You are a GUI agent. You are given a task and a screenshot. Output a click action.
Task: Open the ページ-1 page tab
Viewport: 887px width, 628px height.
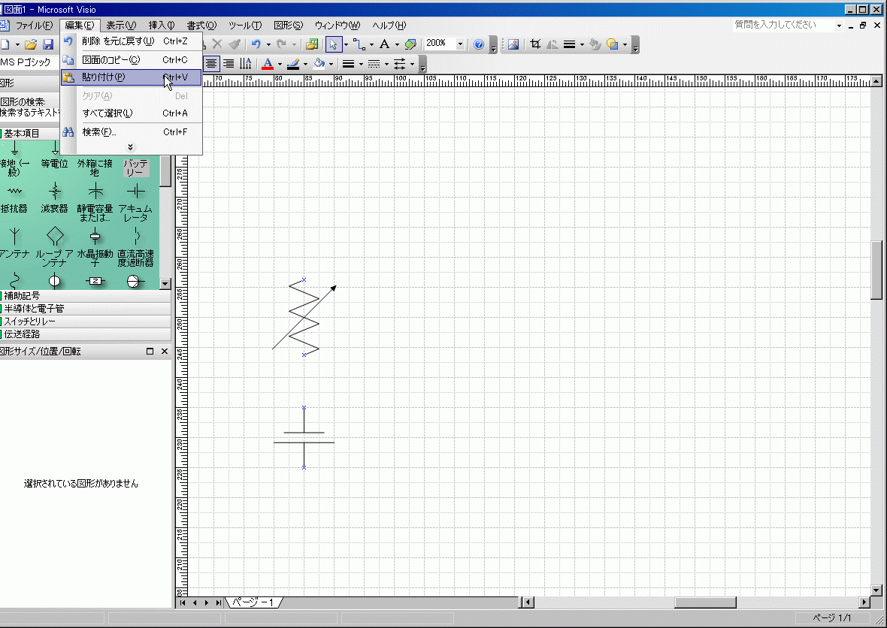253,602
